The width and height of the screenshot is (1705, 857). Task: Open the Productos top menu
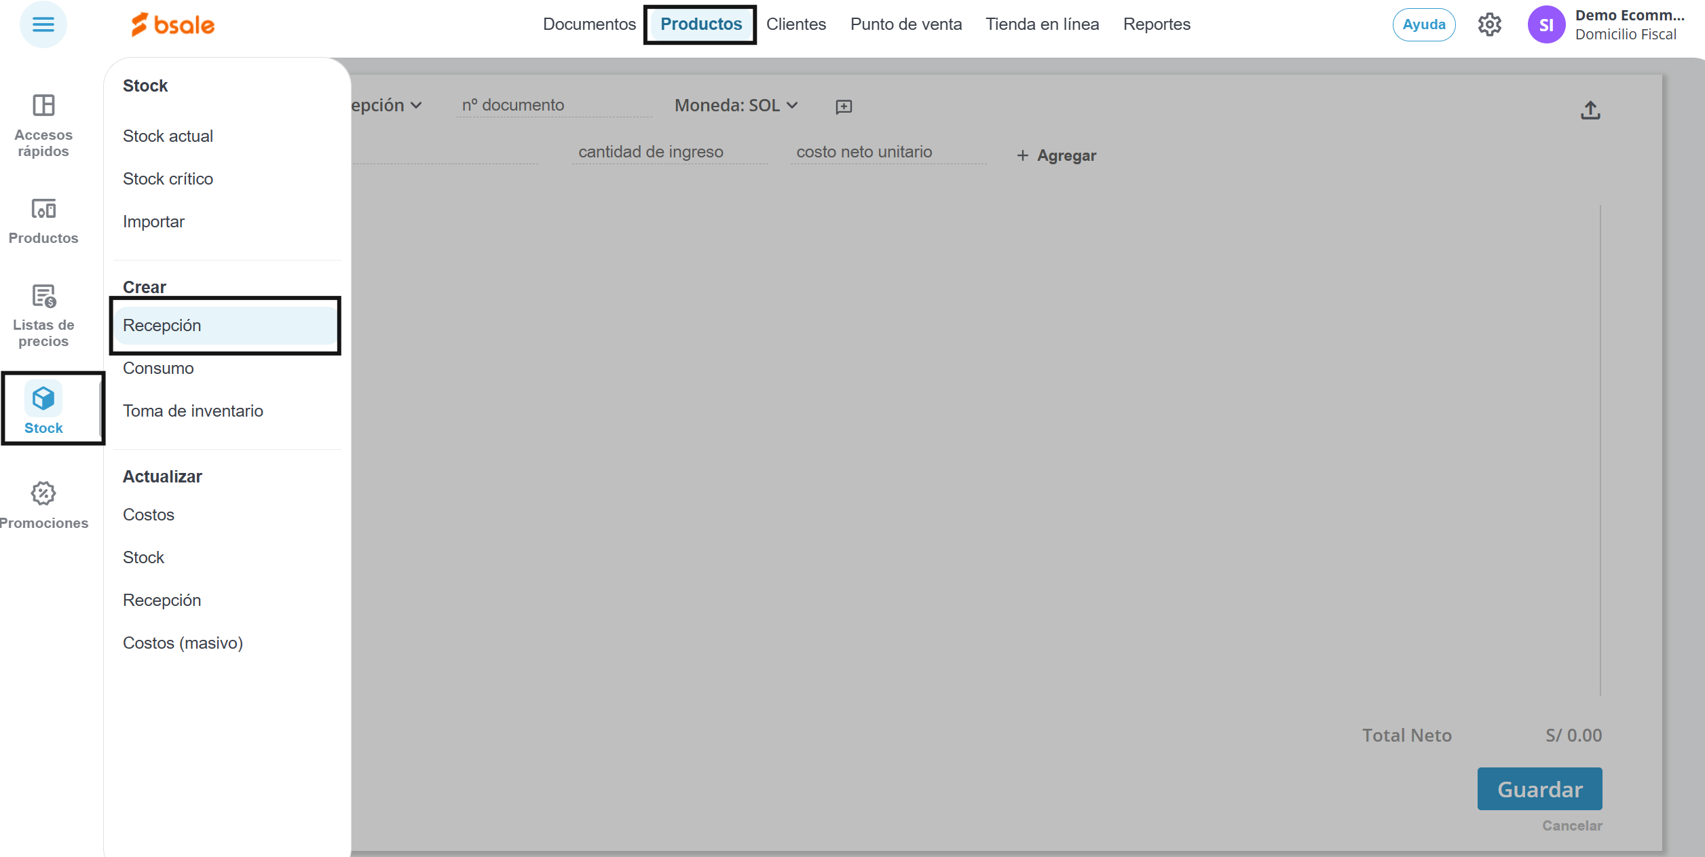(x=700, y=24)
